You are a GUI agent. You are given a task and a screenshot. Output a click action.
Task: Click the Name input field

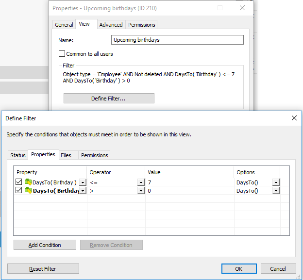click(177, 40)
